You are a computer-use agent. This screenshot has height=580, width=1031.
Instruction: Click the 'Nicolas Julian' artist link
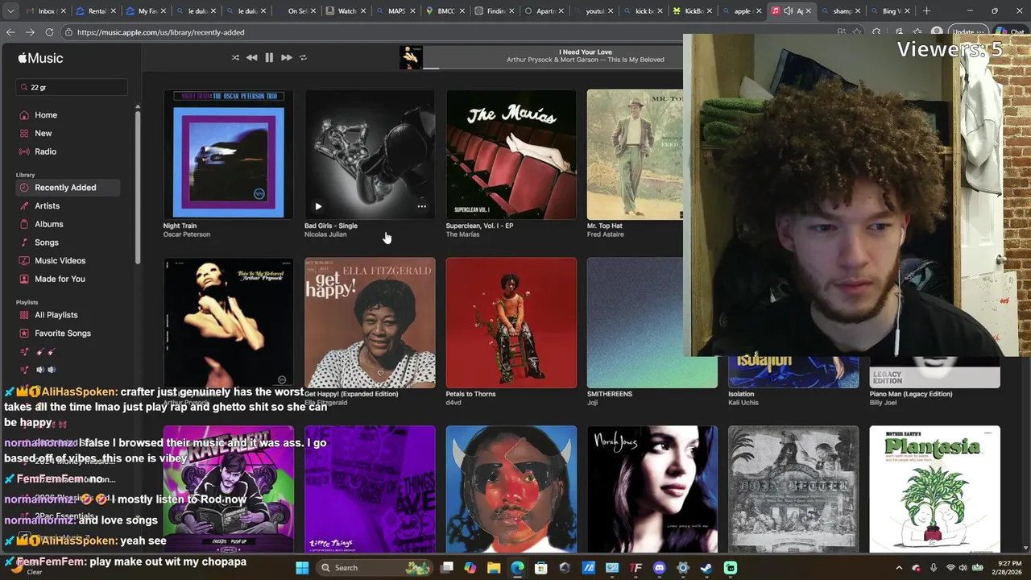pyautogui.click(x=325, y=234)
